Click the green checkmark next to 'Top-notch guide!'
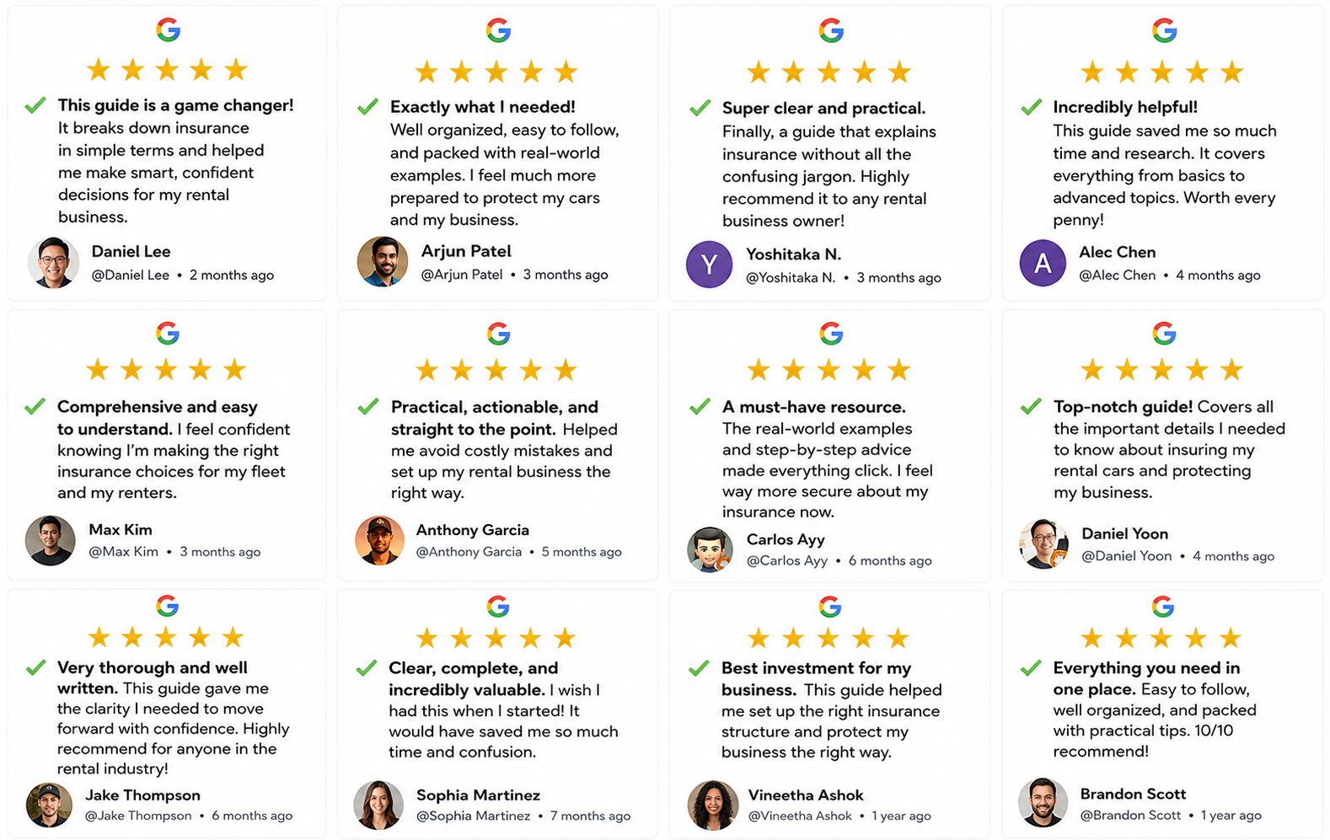The height and width of the screenshot is (840, 1330). tap(1031, 407)
